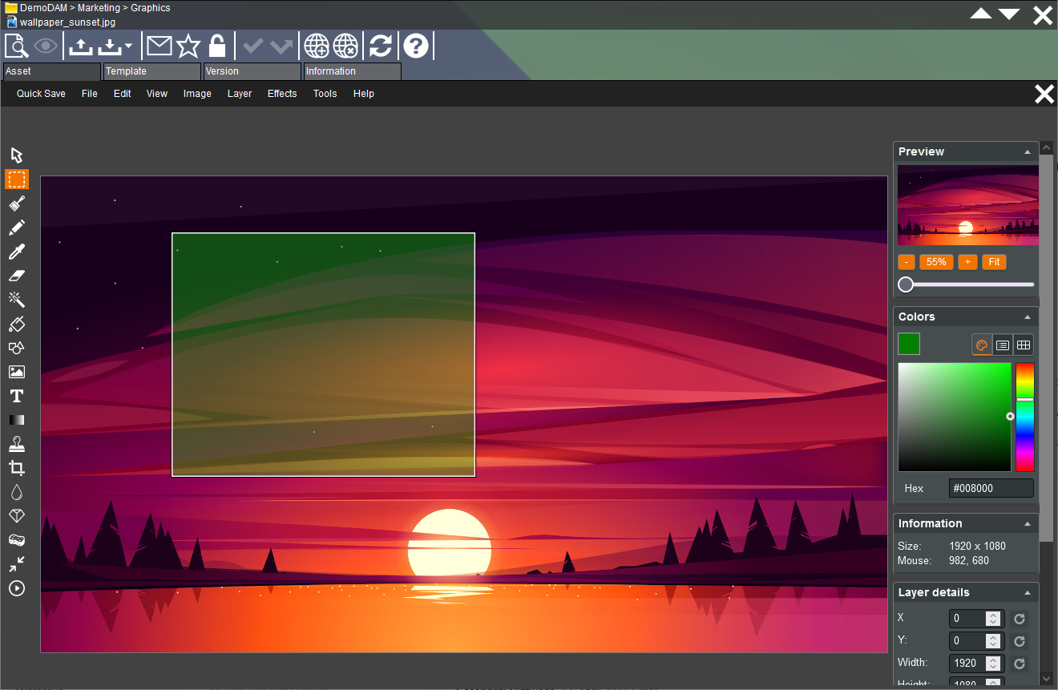
Task: Select the Eyedropper tool
Action: (16, 252)
